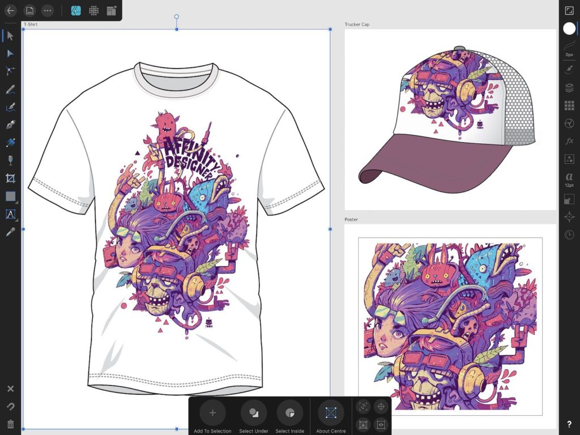Tap the white colour swatch circle
Image resolution: width=580 pixels, height=435 pixels.
569,28
